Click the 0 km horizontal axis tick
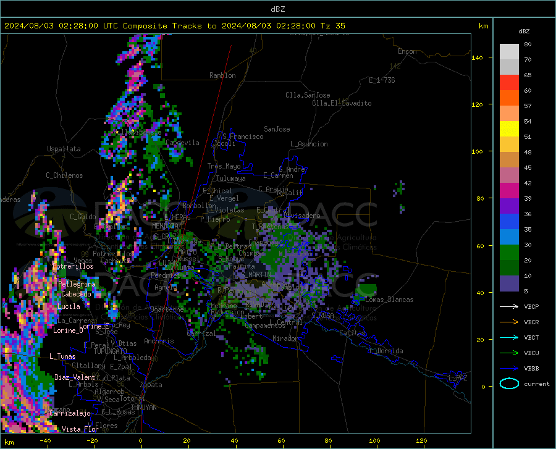 coord(140,441)
